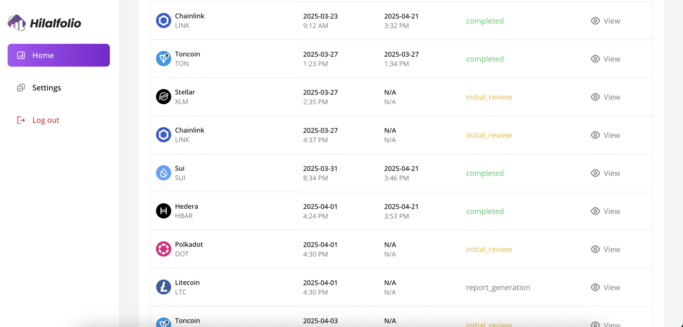Select the Hedera row name text
This screenshot has height=327, width=683.
click(x=186, y=206)
